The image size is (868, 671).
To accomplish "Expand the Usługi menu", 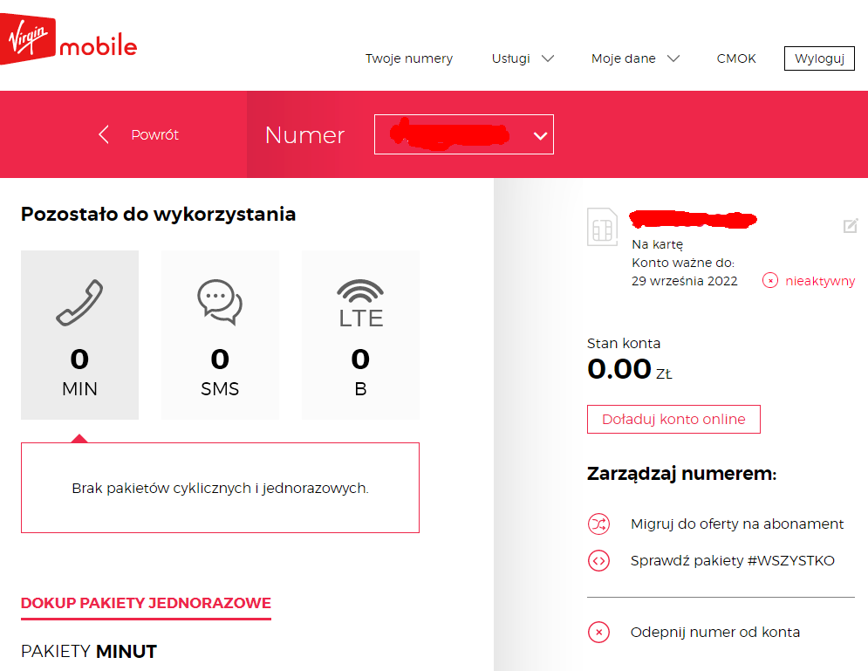I will pos(522,58).
